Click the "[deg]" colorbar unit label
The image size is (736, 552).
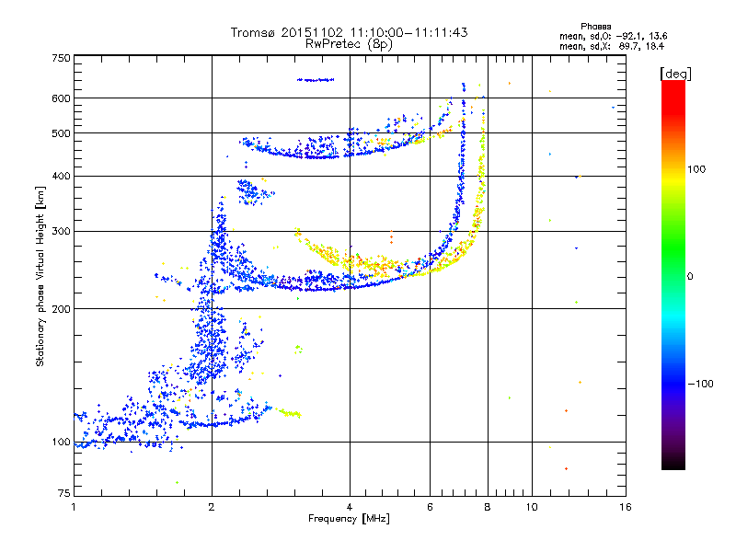[x=675, y=74]
